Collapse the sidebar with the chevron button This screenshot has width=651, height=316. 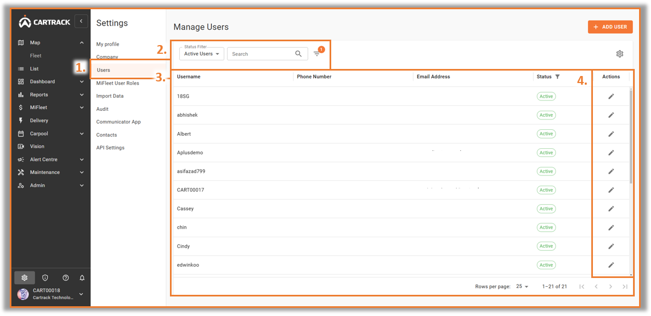click(81, 21)
